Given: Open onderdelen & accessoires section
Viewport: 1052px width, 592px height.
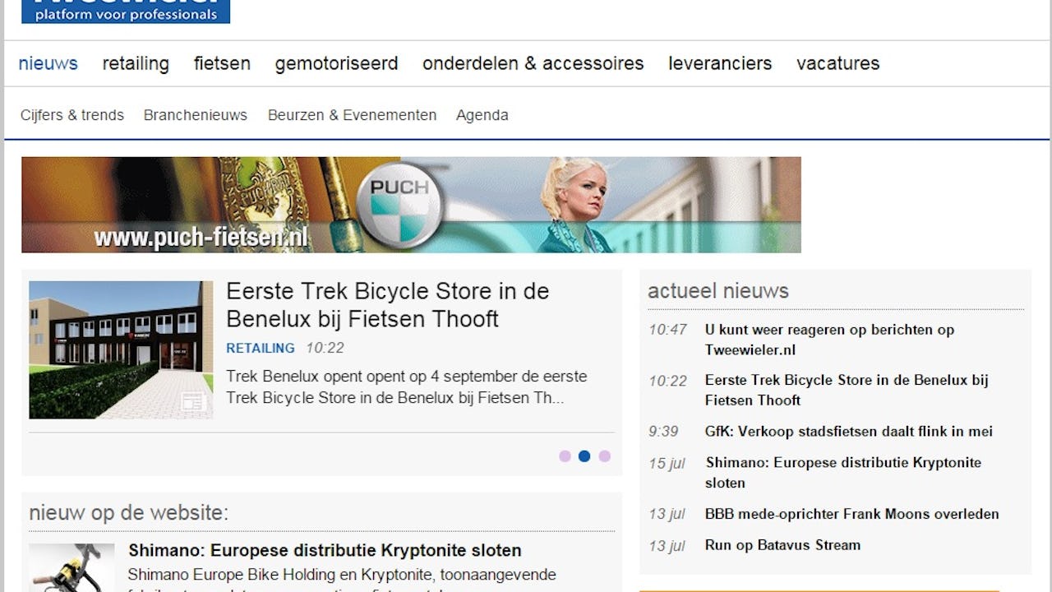Looking at the screenshot, I should (533, 63).
